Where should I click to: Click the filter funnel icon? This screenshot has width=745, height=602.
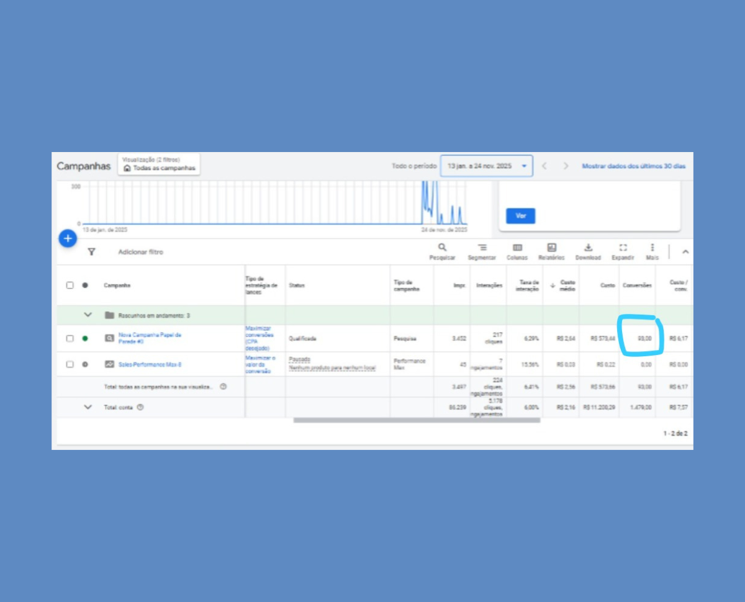(91, 252)
